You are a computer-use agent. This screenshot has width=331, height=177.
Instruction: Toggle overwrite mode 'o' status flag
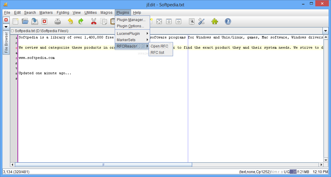tap(282, 172)
